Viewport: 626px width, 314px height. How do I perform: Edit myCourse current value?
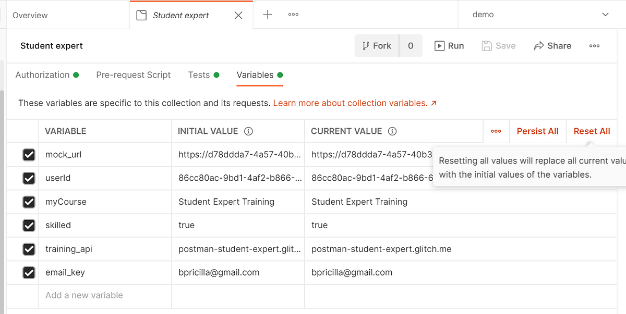461,202
